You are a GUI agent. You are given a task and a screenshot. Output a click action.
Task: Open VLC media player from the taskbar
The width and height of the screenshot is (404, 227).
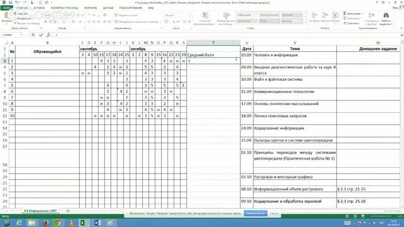pos(71,223)
